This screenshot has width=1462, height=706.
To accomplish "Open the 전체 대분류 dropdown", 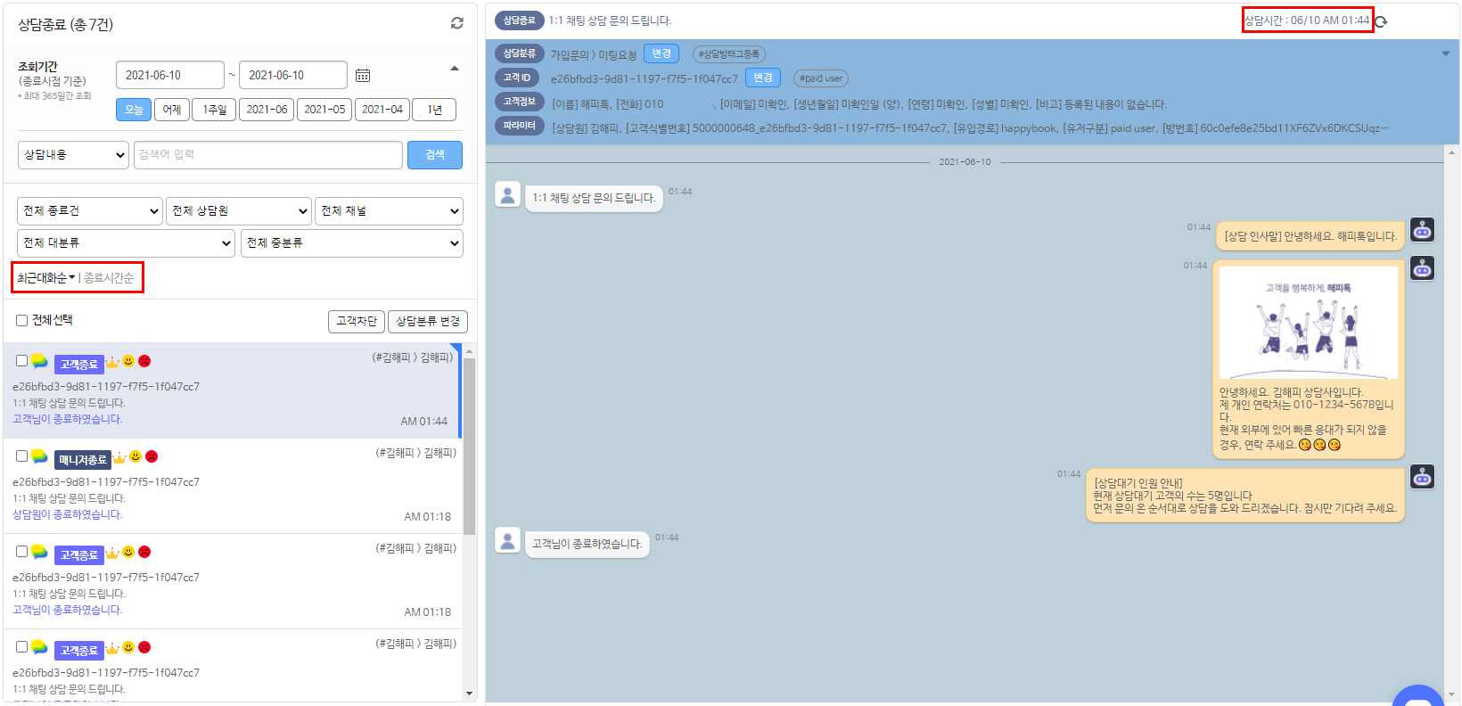I will pos(126,243).
